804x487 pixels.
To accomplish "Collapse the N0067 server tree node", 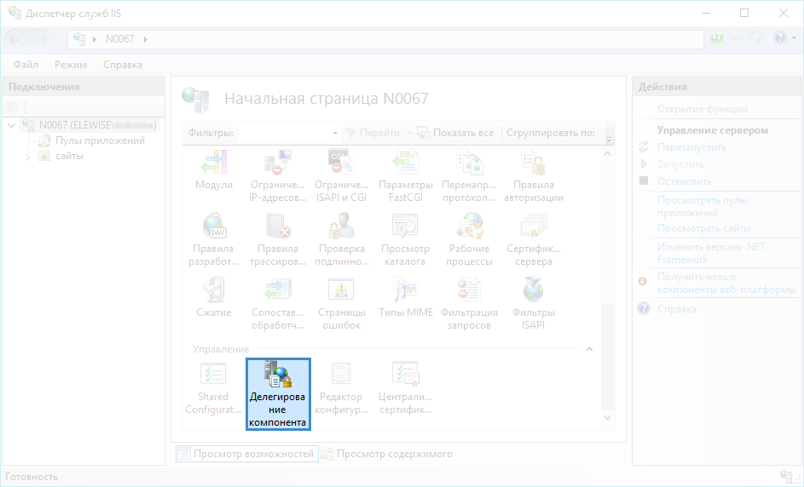I will point(11,125).
